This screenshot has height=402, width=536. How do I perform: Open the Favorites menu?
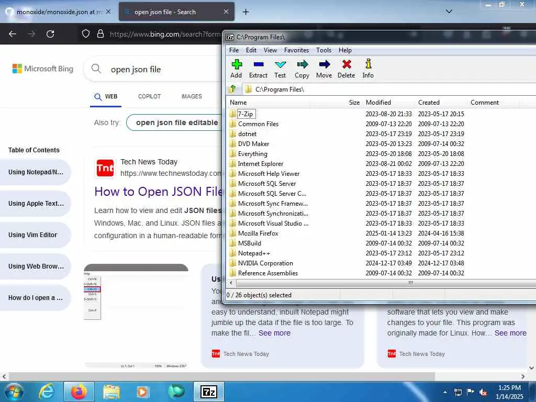coord(296,50)
